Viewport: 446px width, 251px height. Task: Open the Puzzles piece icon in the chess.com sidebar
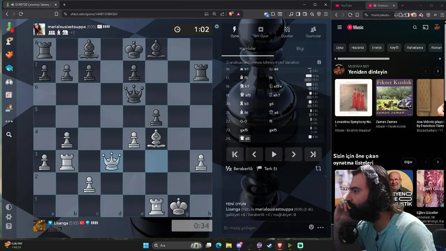coord(9,55)
